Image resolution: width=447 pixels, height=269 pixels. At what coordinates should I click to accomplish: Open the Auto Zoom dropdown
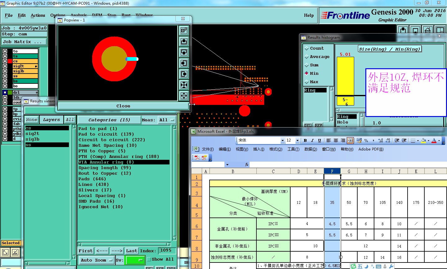coord(97,260)
